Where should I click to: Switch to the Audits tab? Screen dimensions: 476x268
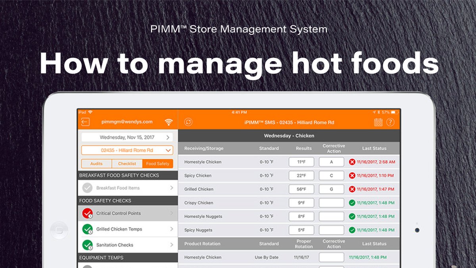(96, 164)
